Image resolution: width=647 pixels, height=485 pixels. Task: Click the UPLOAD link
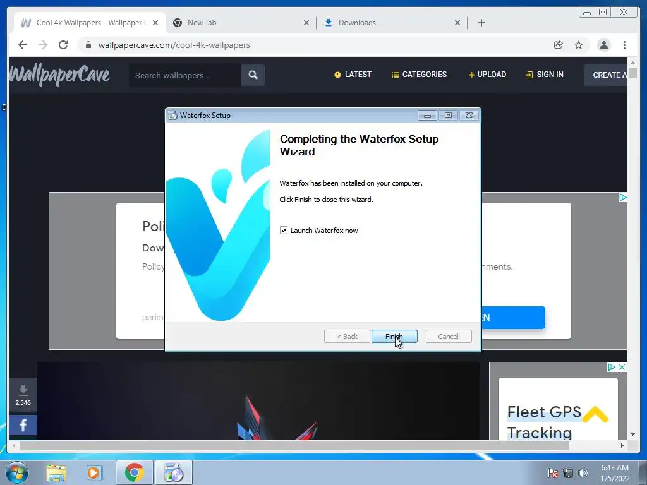[487, 75]
